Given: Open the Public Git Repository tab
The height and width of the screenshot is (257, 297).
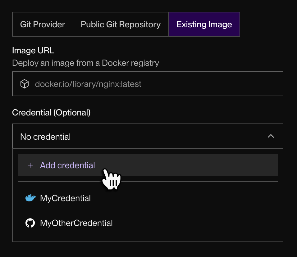Looking at the screenshot, I should pyautogui.click(x=121, y=25).
